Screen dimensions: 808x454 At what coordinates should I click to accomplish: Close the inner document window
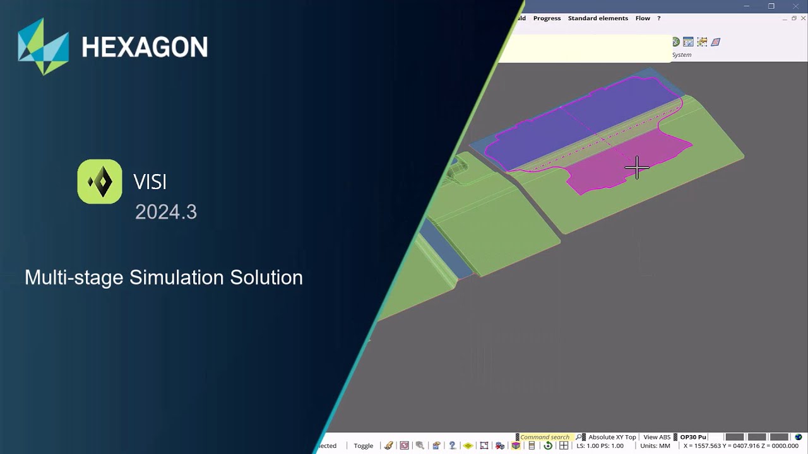[804, 18]
